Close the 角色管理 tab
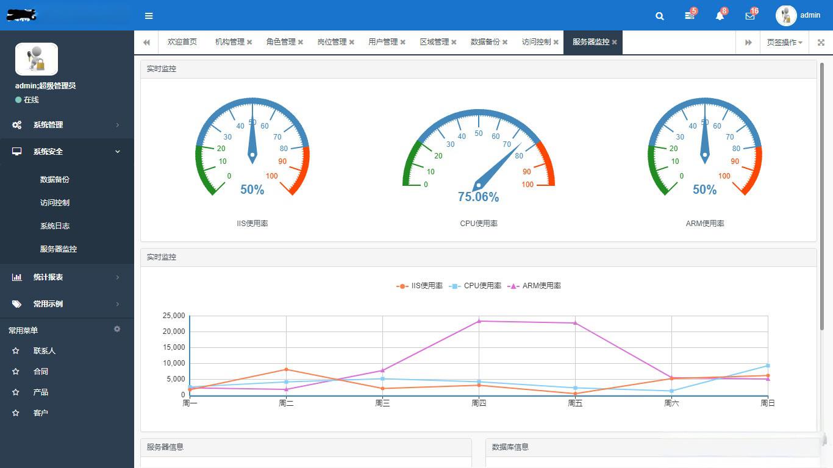The image size is (833, 468). [x=301, y=42]
